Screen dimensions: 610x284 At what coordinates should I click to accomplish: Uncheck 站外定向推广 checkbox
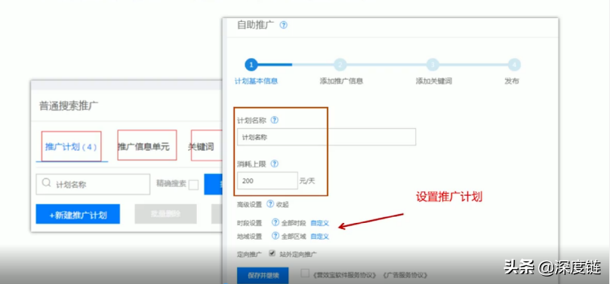click(x=273, y=254)
